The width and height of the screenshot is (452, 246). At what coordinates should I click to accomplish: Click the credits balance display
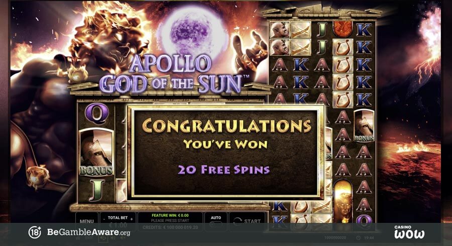pyautogui.click(x=170, y=227)
